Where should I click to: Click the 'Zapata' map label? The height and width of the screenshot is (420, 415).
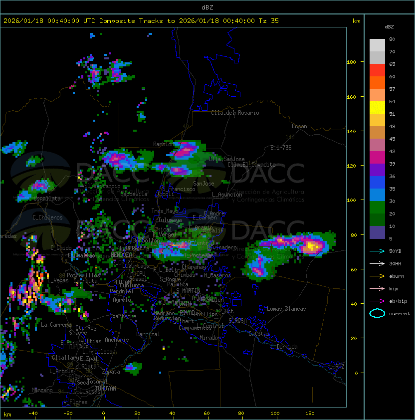111,372
